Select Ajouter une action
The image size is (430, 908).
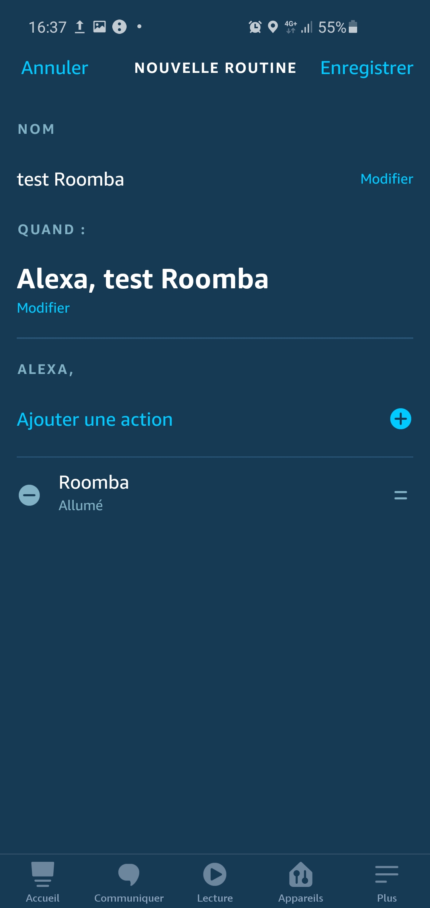(x=95, y=419)
